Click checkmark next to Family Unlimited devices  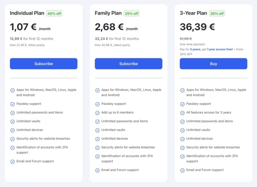point(97,139)
